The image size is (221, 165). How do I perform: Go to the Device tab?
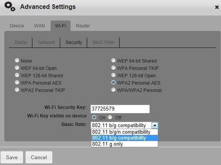[x=17, y=26]
